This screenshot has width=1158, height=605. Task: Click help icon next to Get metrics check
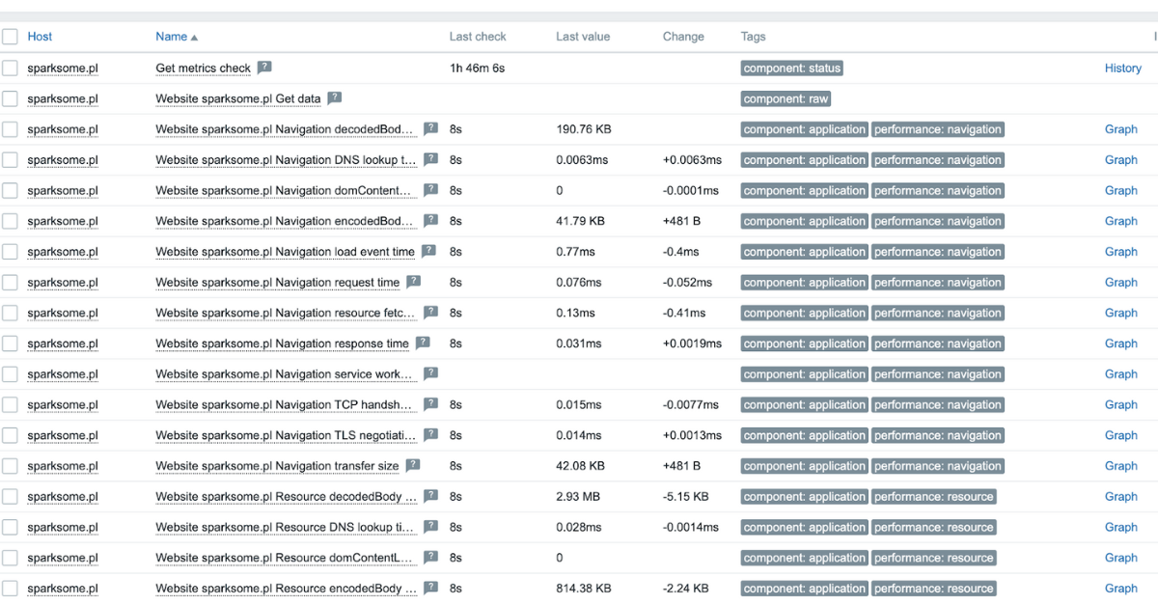point(264,68)
